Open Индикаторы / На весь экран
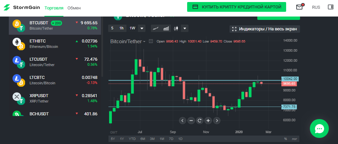Viewport: 338px width, 144px height. (265, 29)
